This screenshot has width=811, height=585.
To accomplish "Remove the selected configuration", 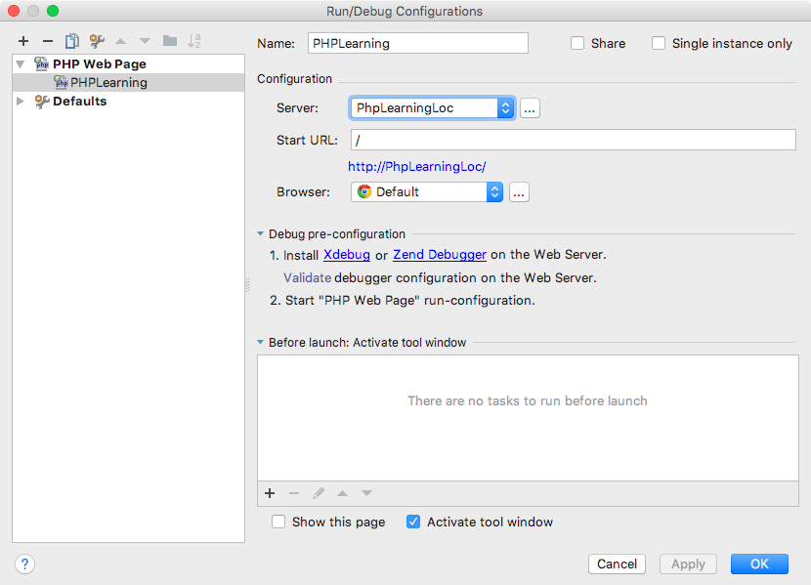I will pyautogui.click(x=48, y=41).
